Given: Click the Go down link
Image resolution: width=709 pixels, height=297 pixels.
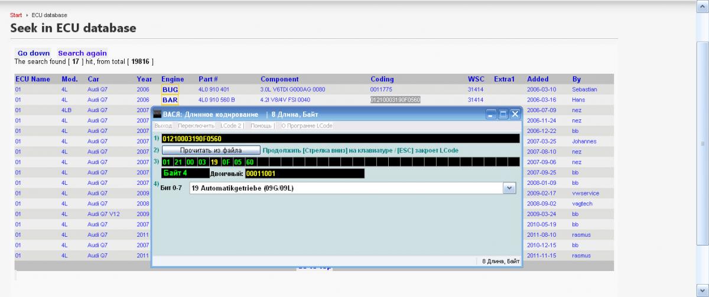Looking at the screenshot, I should [34, 53].
